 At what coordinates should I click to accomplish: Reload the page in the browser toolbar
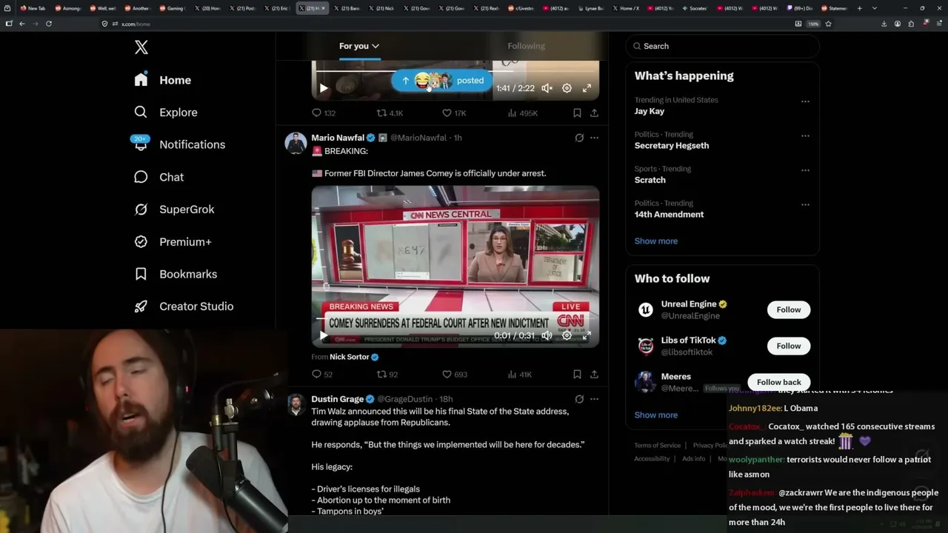(x=49, y=24)
